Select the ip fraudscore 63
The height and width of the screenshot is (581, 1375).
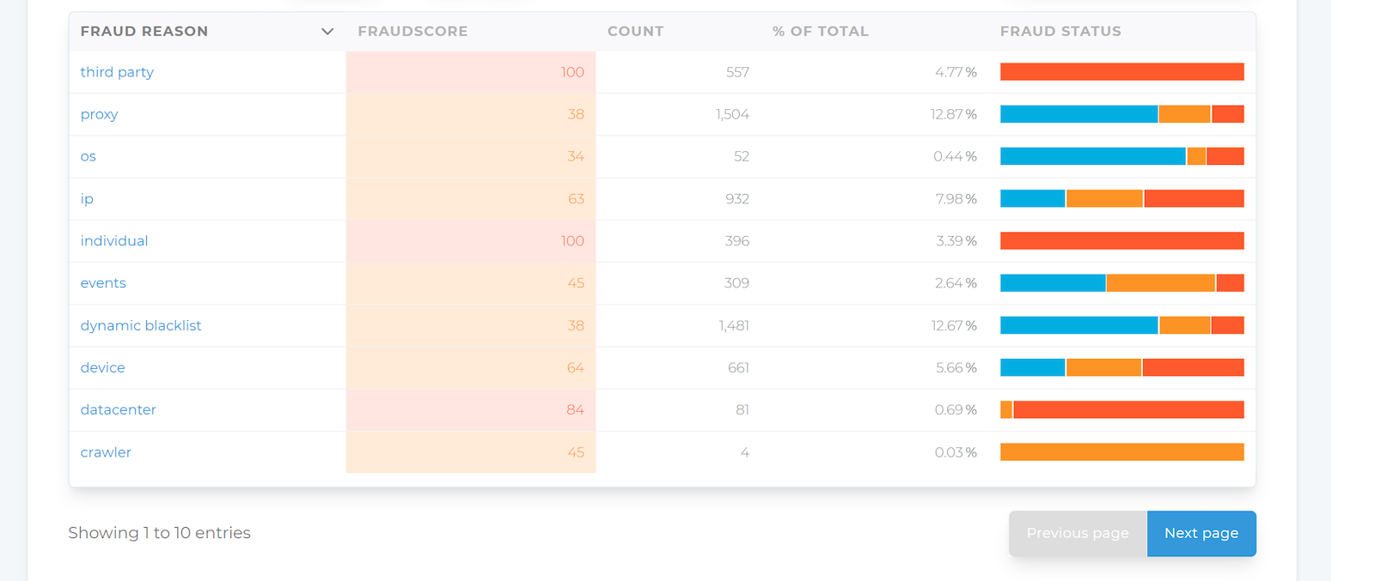[576, 199]
